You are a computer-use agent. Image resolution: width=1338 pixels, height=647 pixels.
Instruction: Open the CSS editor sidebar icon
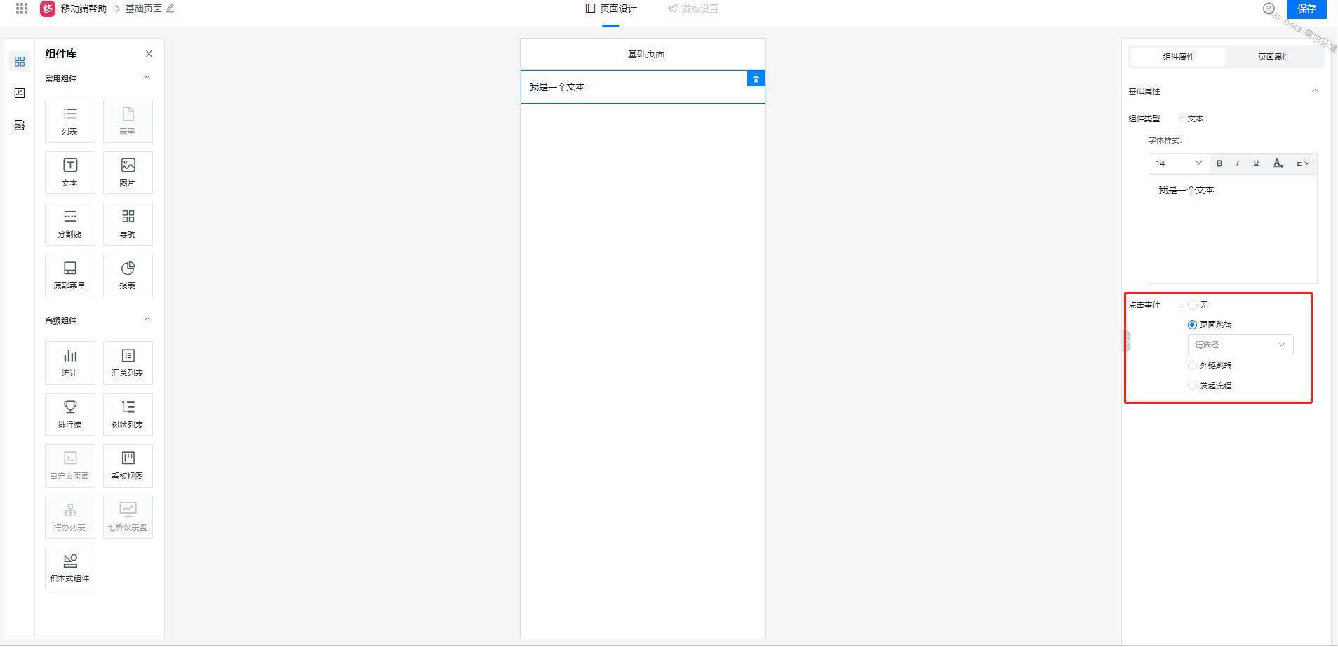click(20, 125)
